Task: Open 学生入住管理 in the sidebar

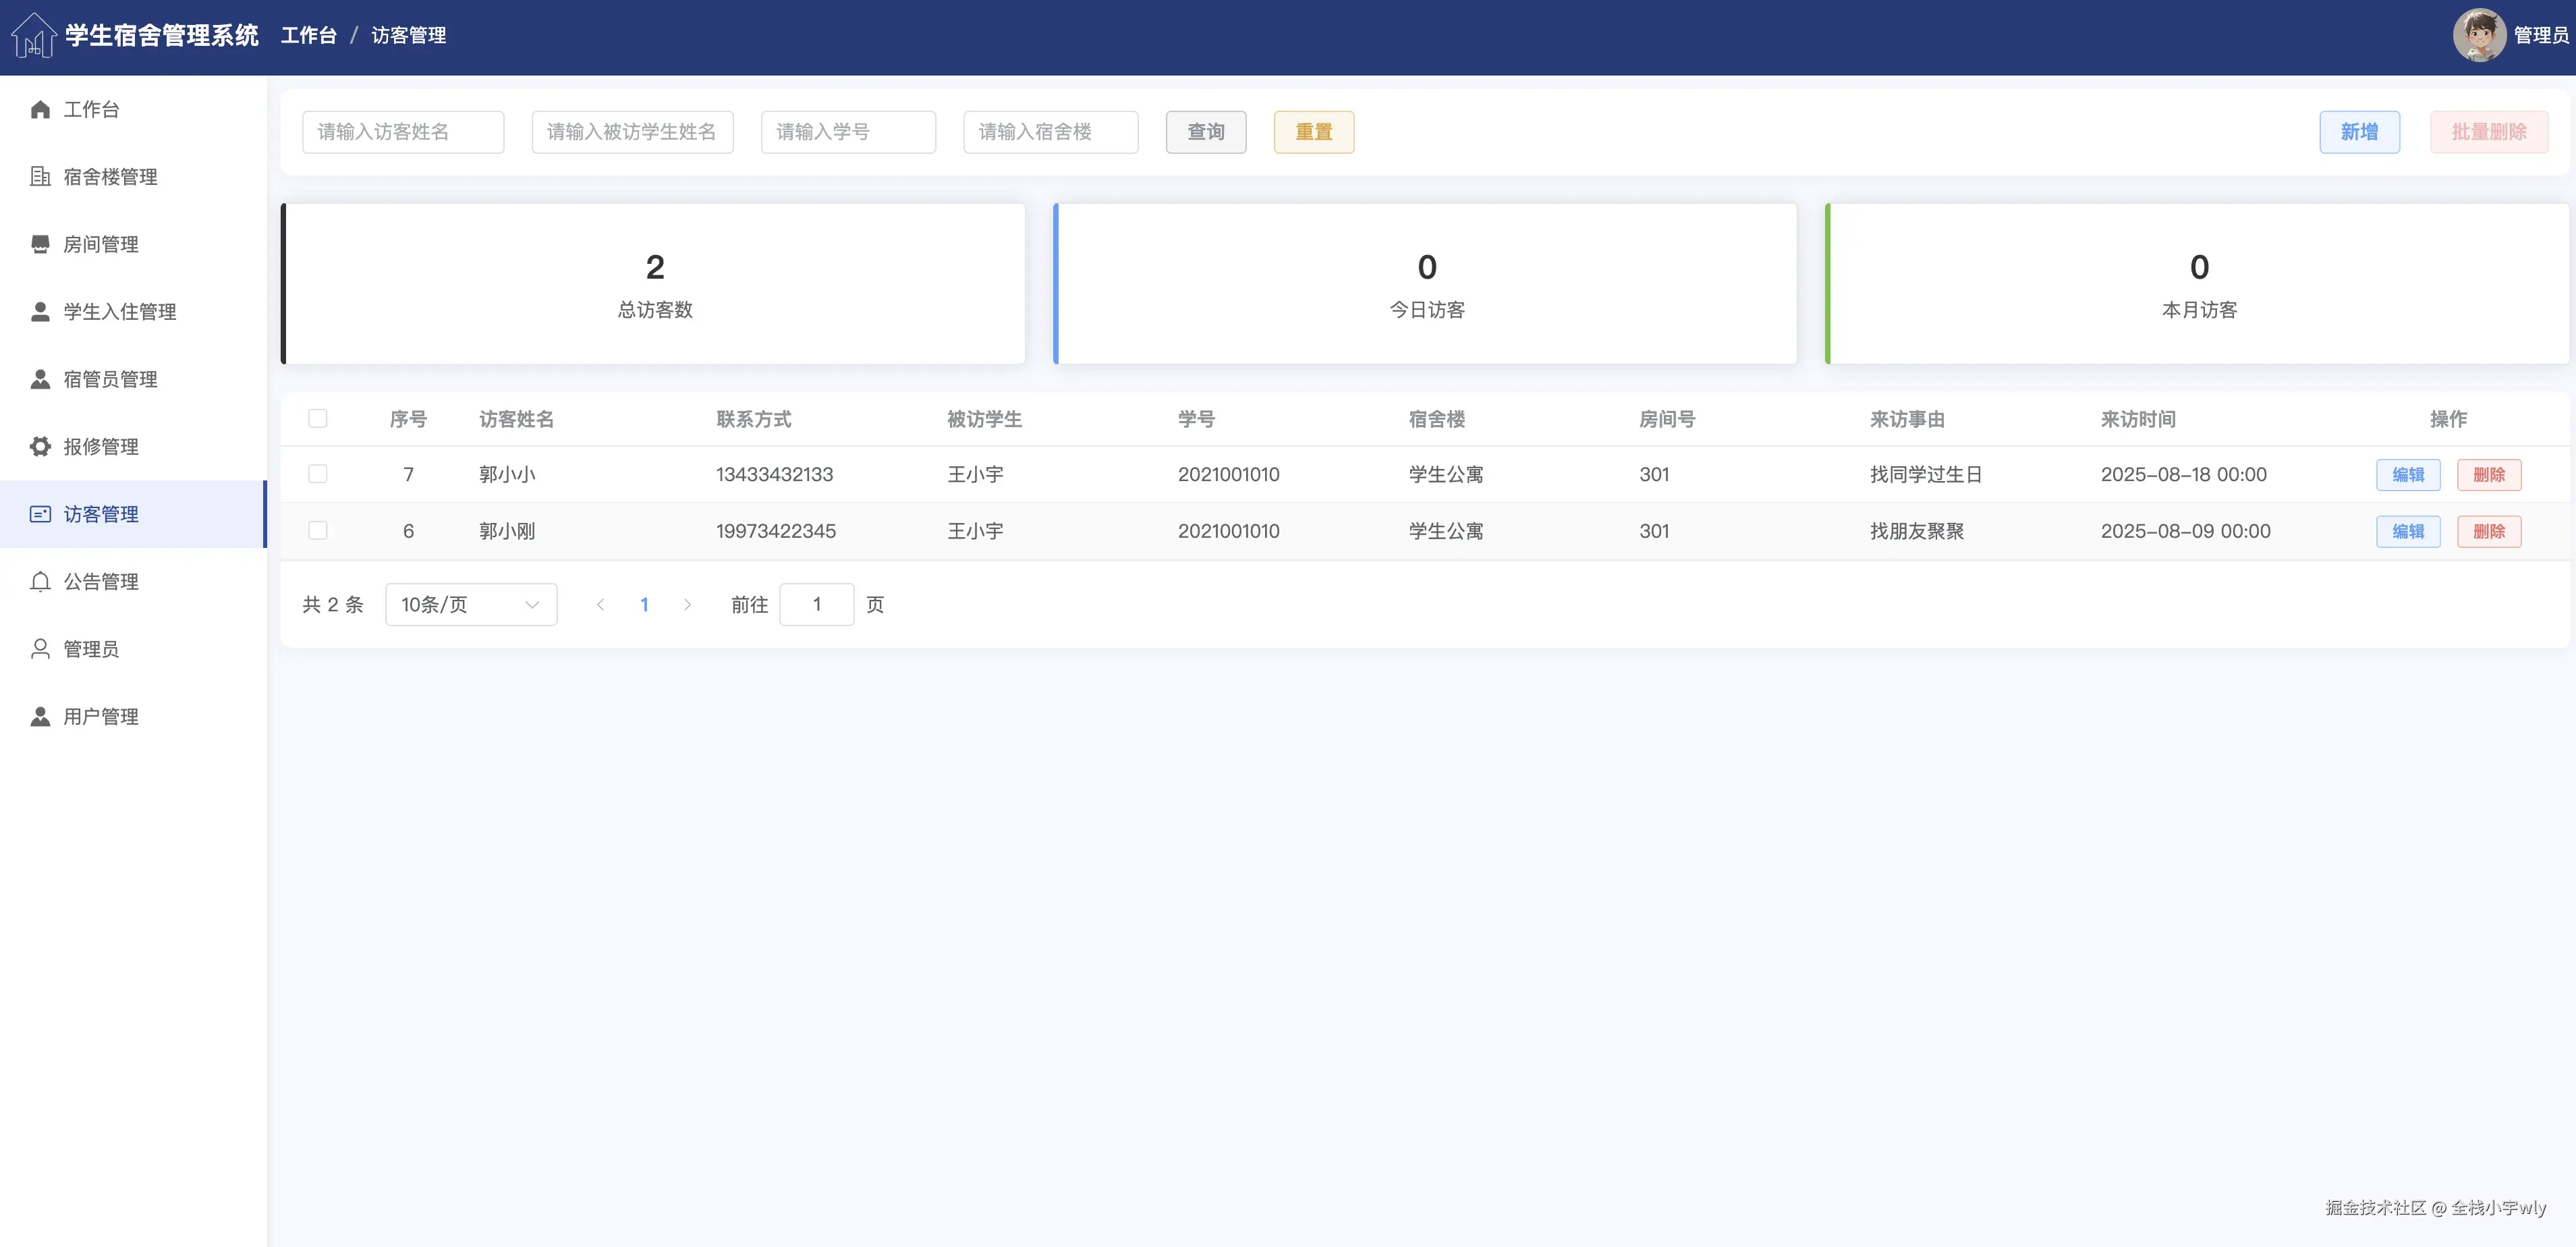Action: click(x=119, y=312)
